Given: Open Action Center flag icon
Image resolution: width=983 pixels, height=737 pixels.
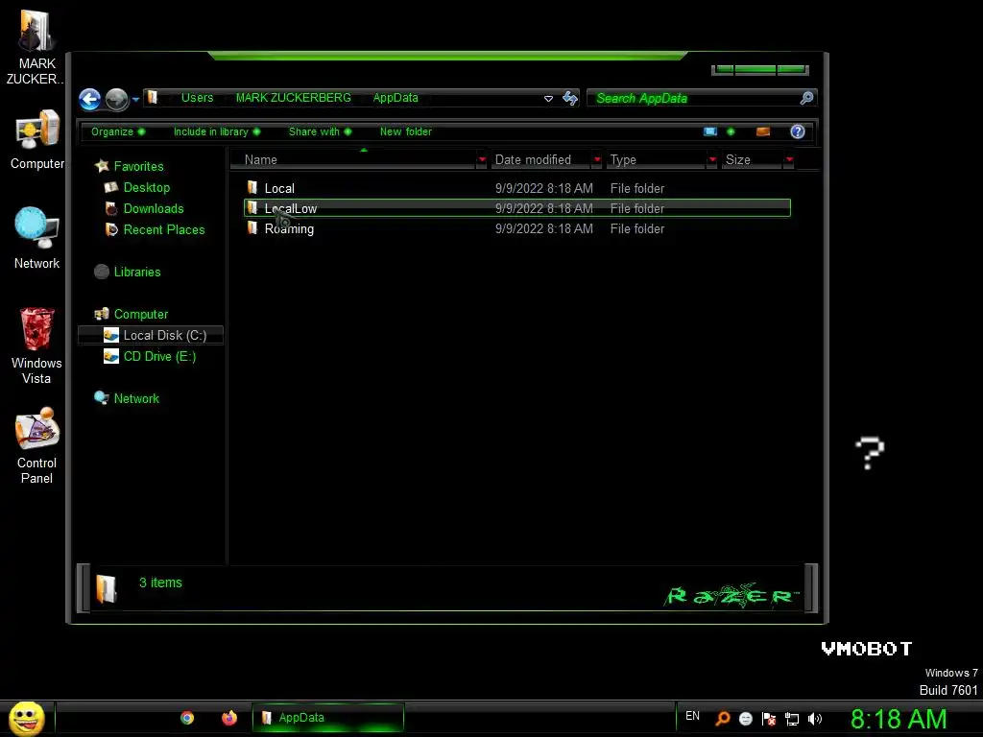Looking at the screenshot, I should [x=769, y=719].
